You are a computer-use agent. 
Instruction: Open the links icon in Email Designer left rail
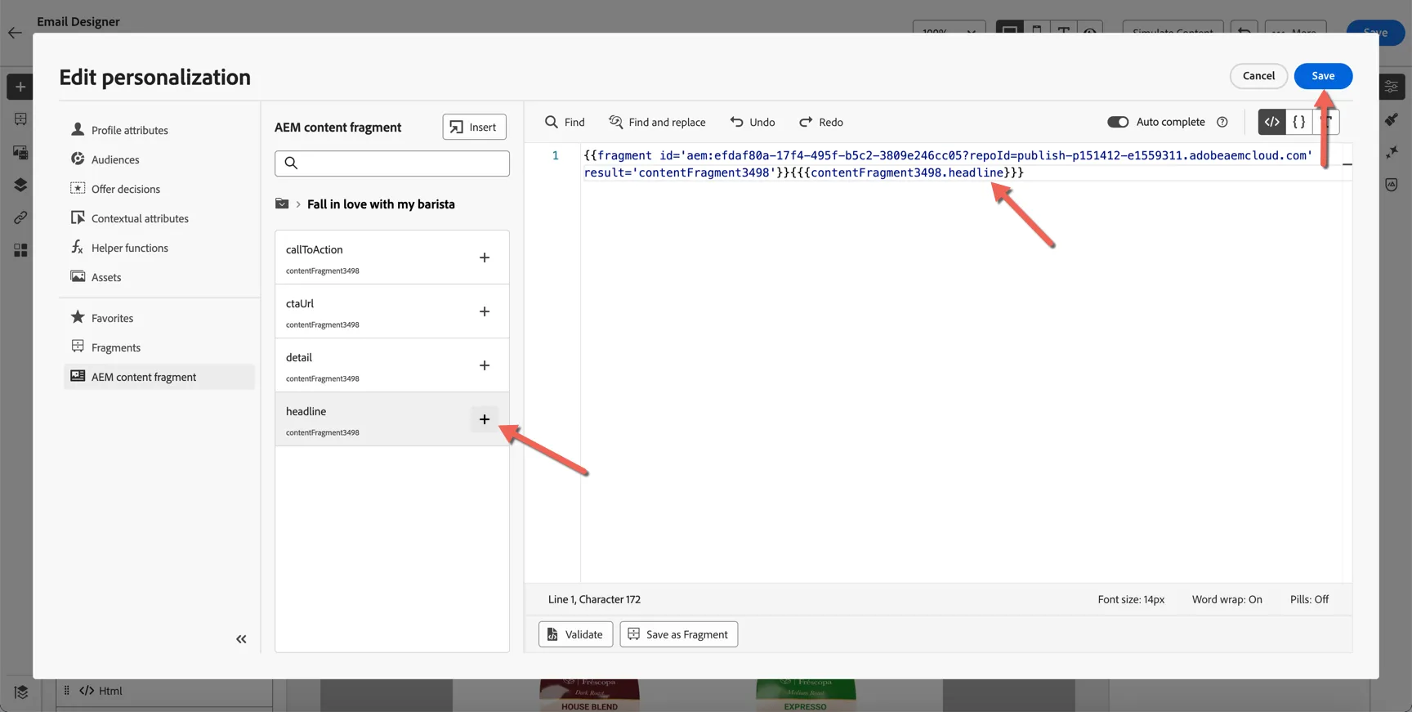click(20, 217)
